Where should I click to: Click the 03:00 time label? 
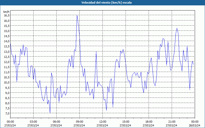pyautogui.click(x=34, y=122)
